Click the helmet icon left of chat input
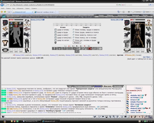 tap(3, 117)
